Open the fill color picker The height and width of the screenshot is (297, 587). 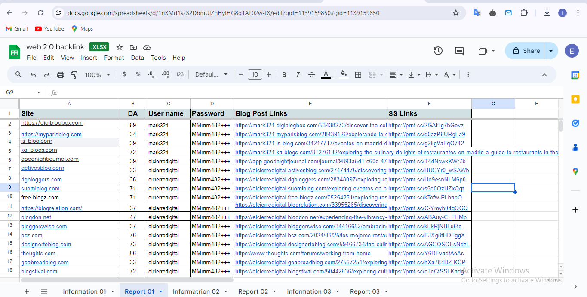343,74
